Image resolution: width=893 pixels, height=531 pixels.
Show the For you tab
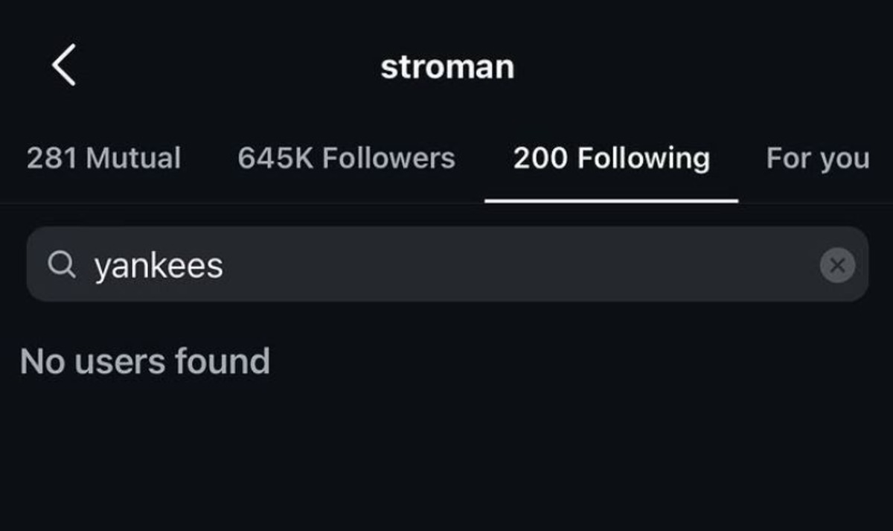click(x=817, y=158)
